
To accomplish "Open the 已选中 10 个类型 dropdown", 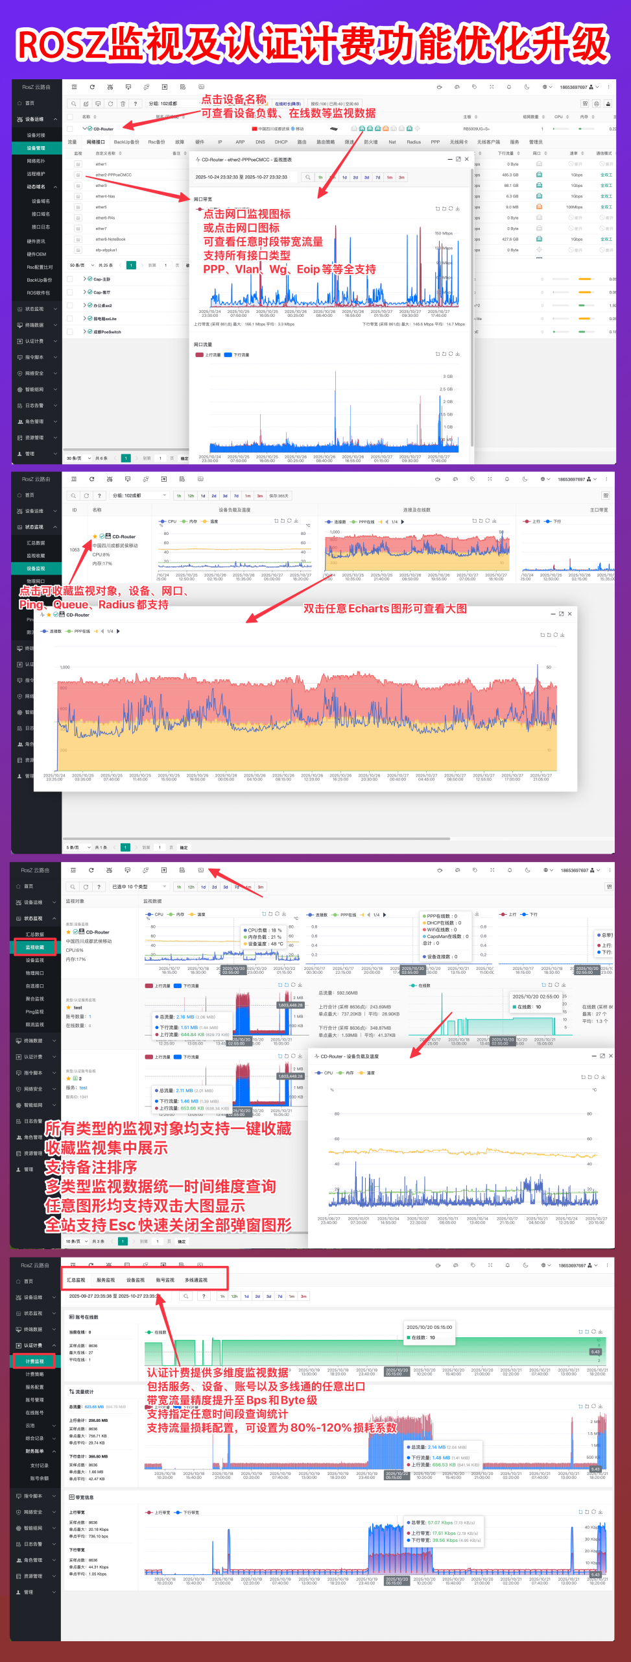I will 139,887.
